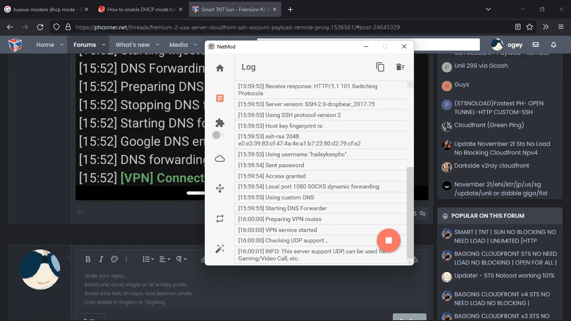Go back with the browser back arrow
The height and width of the screenshot is (321, 571).
click(10, 27)
